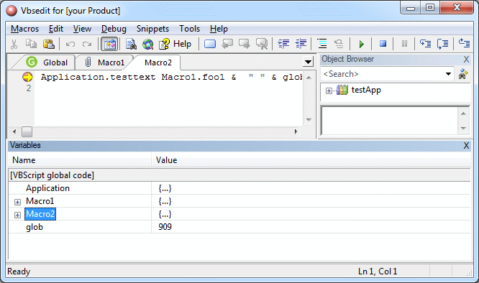The image size is (479, 283).
Task: Click the Step Out debug icon
Action: pyautogui.click(x=464, y=43)
